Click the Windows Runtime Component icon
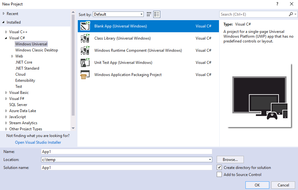Image resolution: width=298 pixels, height=190 pixels. pos(85,50)
